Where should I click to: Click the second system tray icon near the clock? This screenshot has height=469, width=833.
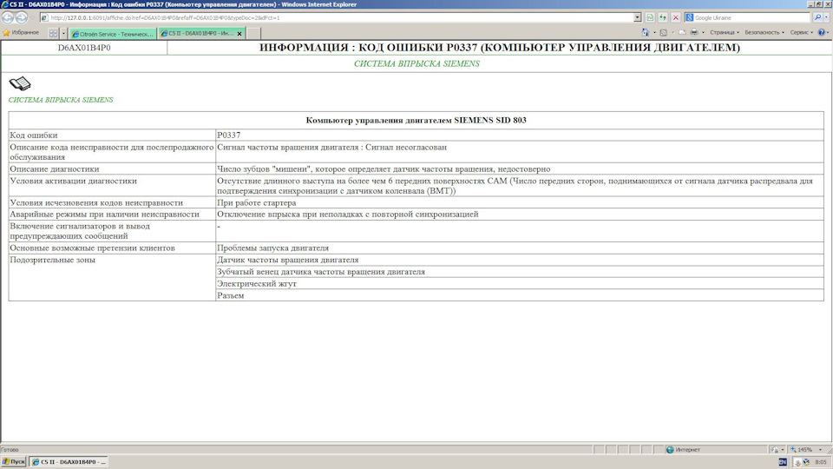coord(806,462)
